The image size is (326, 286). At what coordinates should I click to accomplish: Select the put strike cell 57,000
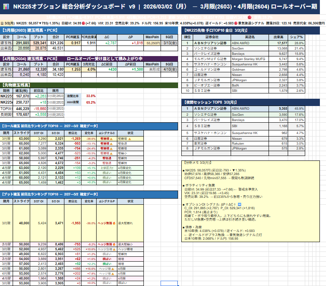(x=22, y=264)
